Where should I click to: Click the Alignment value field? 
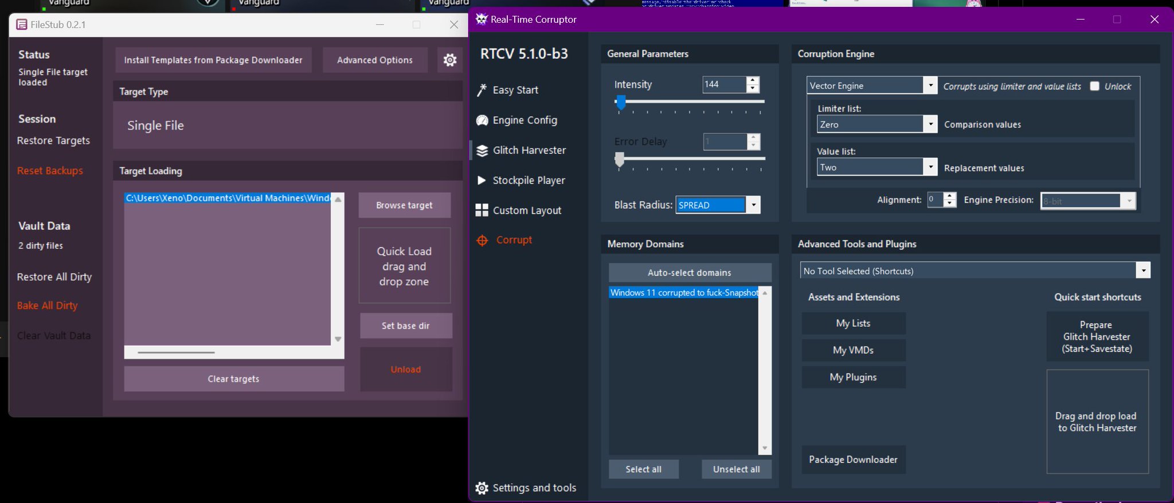click(x=936, y=200)
